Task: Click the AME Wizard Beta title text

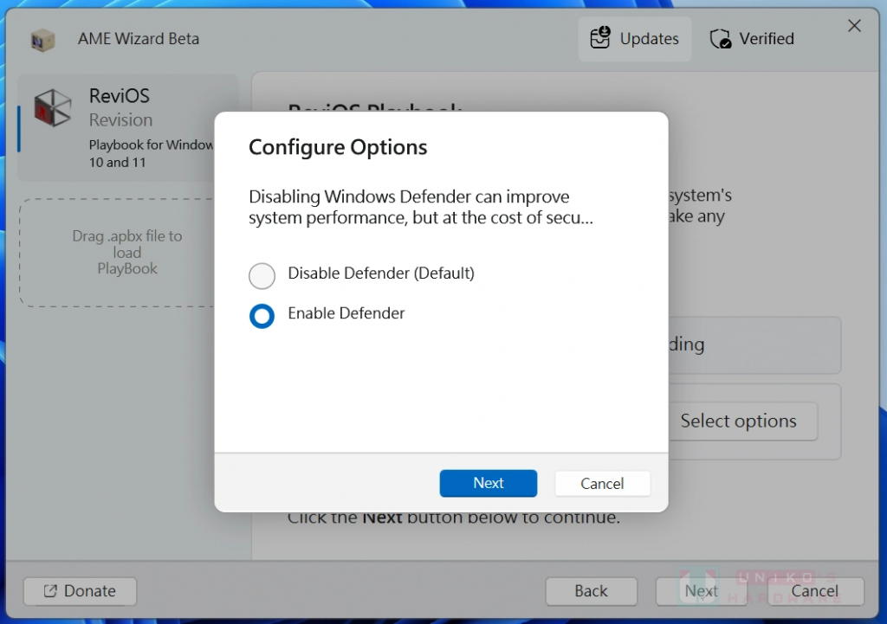Action: pyautogui.click(x=139, y=39)
